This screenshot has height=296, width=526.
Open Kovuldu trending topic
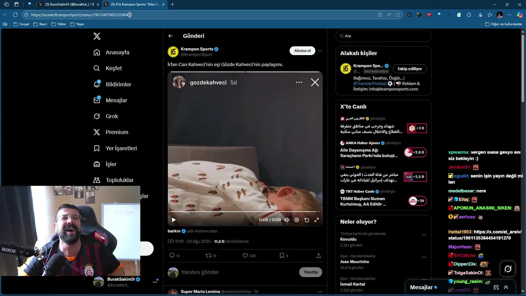click(x=348, y=239)
